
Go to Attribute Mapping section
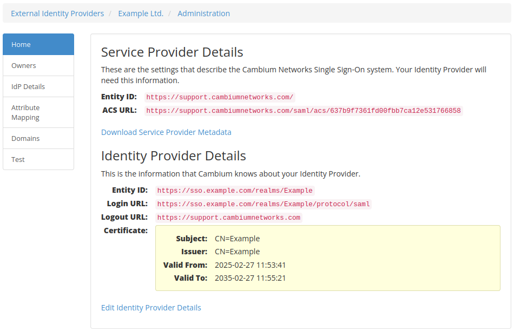click(38, 112)
